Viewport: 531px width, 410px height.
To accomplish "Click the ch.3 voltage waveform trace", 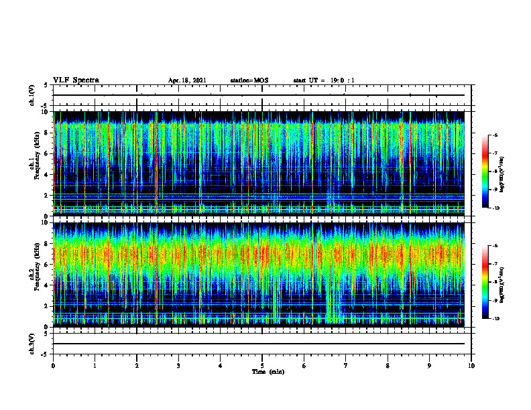I will 259,344.
